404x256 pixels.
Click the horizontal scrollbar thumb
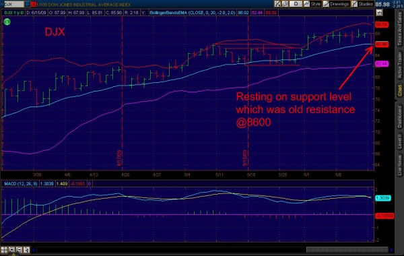[x=347, y=249]
